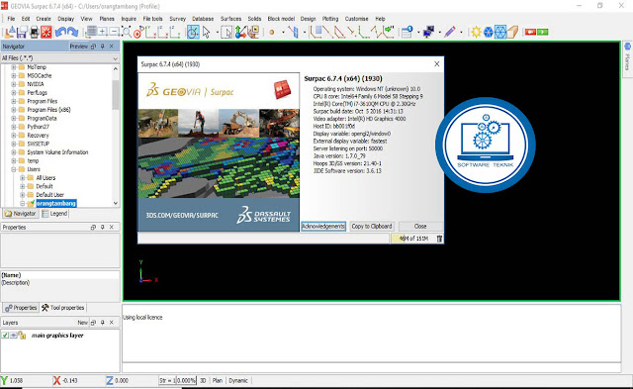Collapse the orangtambang folder node
Screen dimensions: 633x389
tap(23, 204)
